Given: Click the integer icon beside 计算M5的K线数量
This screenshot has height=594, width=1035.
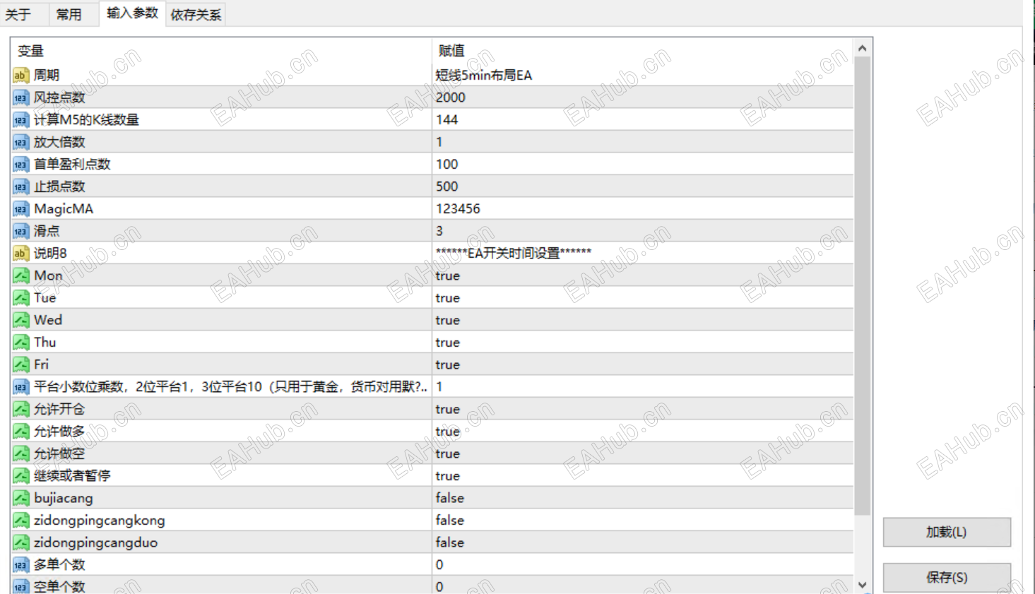Looking at the screenshot, I should pyautogui.click(x=20, y=120).
